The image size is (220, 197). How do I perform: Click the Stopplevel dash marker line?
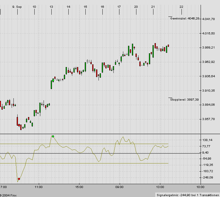pyautogui.click(x=170, y=98)
